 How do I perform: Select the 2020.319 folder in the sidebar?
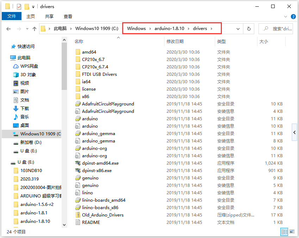tap(29, 179)
